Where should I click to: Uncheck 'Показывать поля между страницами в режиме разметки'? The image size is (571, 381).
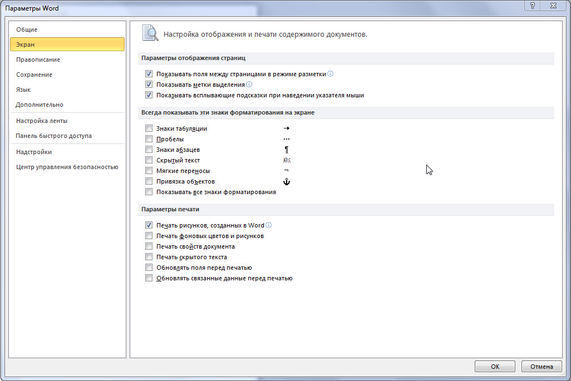click(x=149, y=74)
